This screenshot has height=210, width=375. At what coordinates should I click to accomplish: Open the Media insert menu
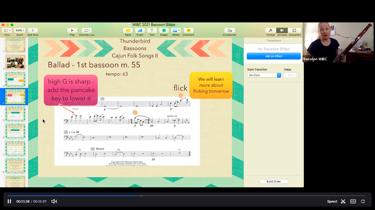click(176, 31)
